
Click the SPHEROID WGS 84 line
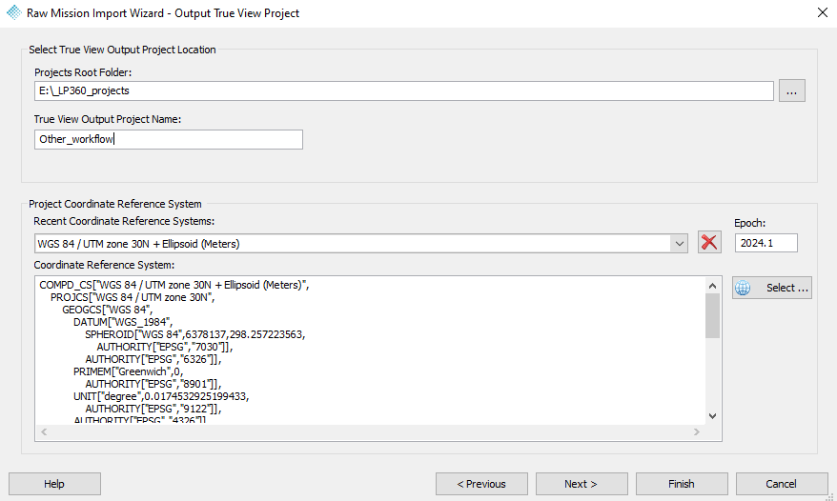194,334
